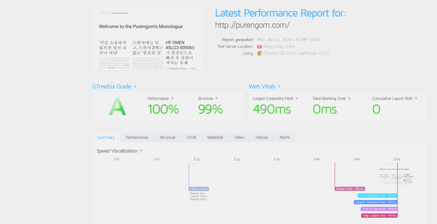Click the Cumulative Layout Shift value 0
437x224 pixels.
(x=376, y=109)
